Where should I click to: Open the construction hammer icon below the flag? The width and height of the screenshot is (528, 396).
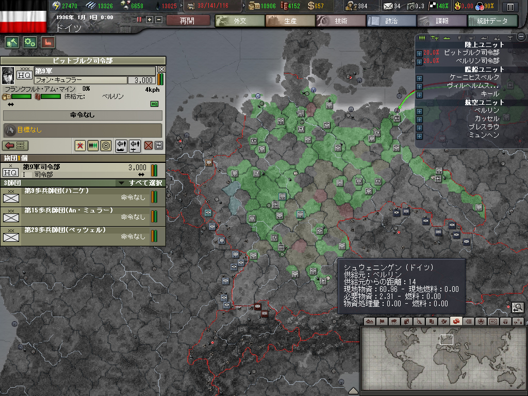[12, 42]
